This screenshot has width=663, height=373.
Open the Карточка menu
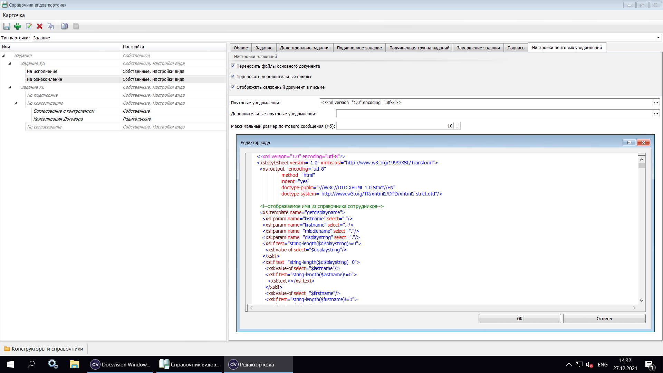14,15
